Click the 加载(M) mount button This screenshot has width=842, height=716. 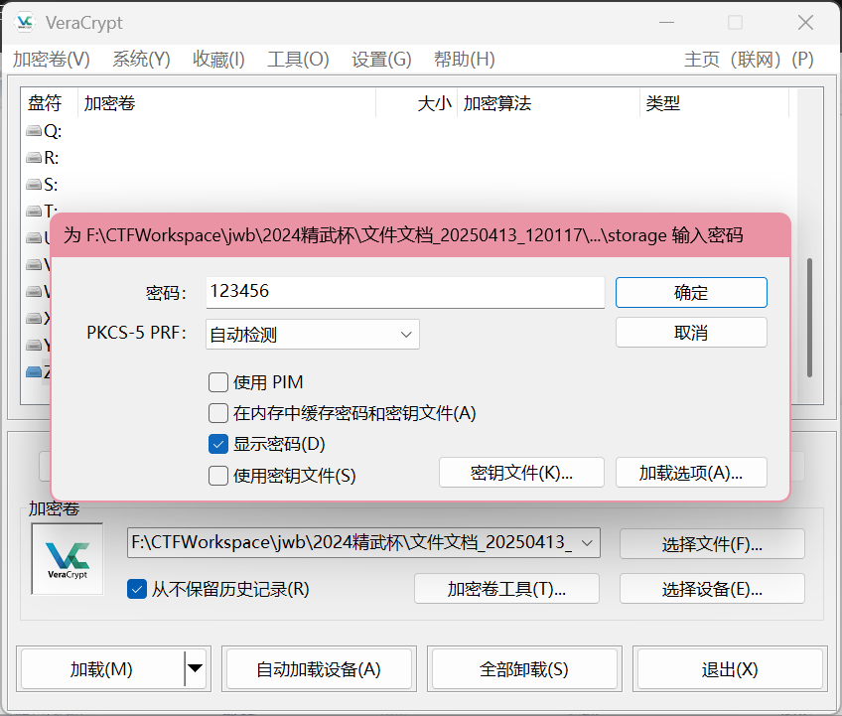pyautogui.click(x=101, y=668)
